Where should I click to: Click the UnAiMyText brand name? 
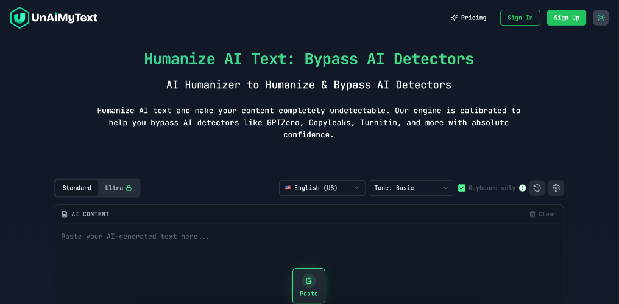pyautogui.click(x=64, y=18)
